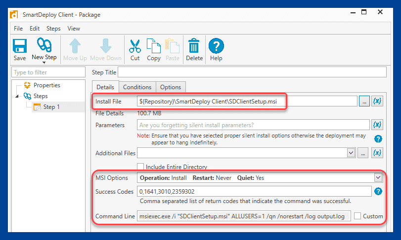This screenshot has height=240, width=401.
Task: Click the Command Line text field
Action: pyautogui.click(x=244, y=216)
